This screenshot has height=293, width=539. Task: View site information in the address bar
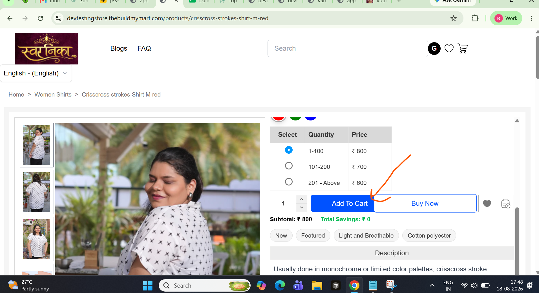[x=59, y=18]
